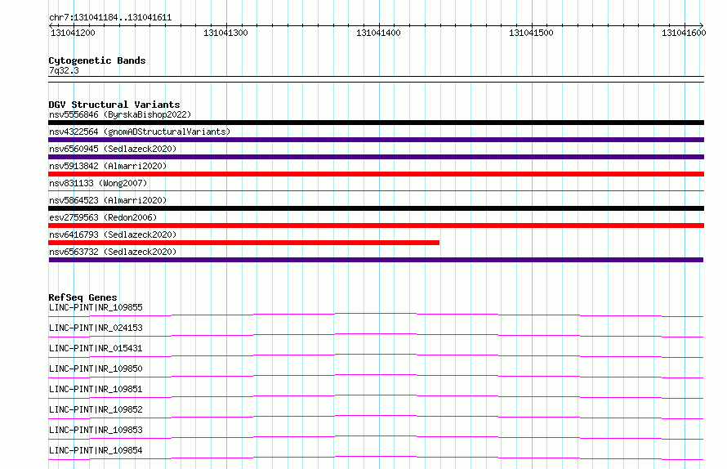Click the thin red line under nsv831133
This screenshot has width=727, height=469.
coord(376,190)
